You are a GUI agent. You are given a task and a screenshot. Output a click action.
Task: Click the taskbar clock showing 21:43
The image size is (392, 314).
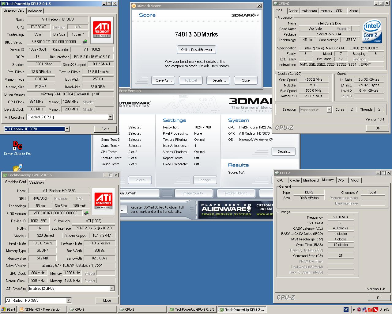384,310
